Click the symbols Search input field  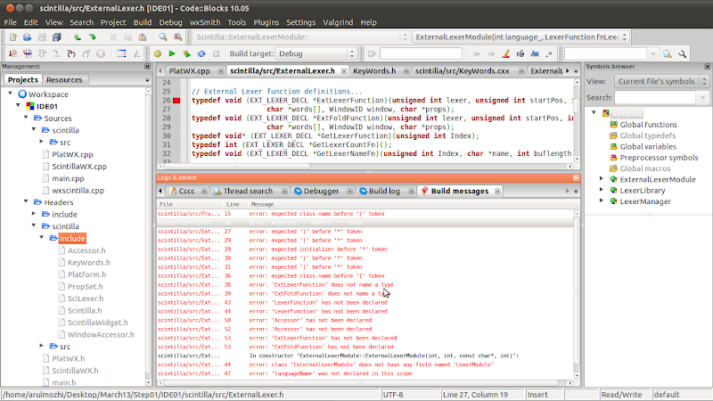[655, 97]
